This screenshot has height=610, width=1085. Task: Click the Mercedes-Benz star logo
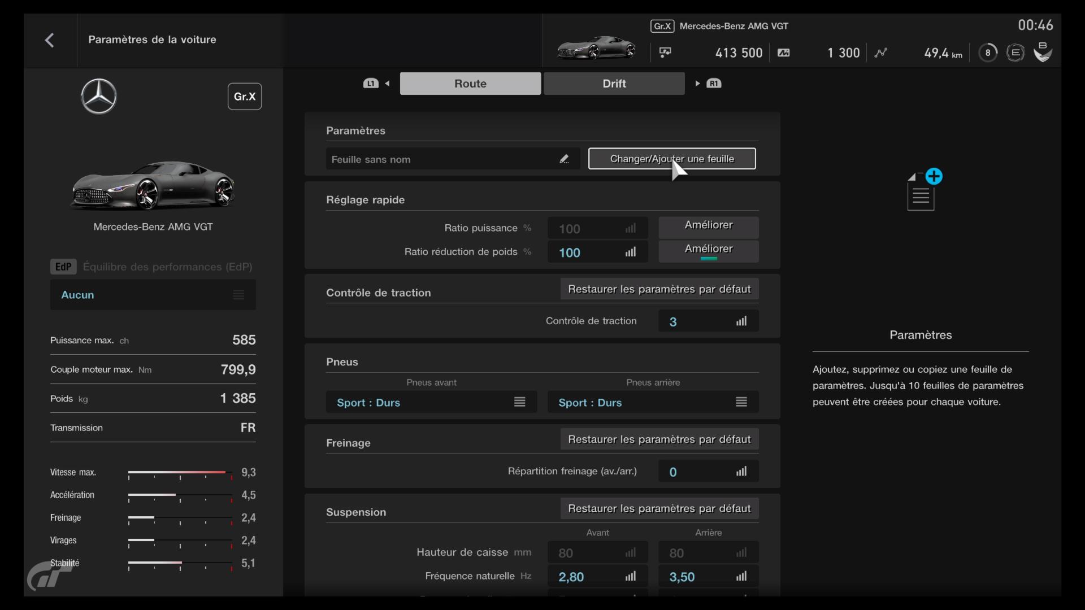pyautogui.click(x=99, y=97)
